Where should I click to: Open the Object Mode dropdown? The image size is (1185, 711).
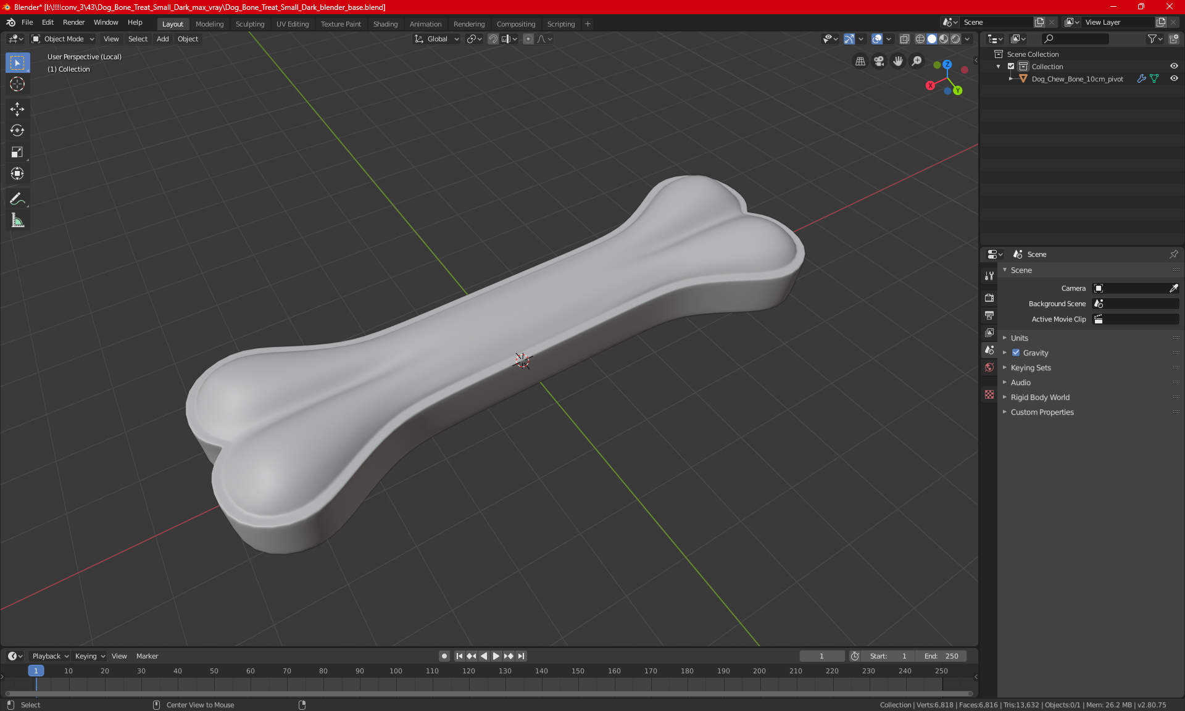63,39
